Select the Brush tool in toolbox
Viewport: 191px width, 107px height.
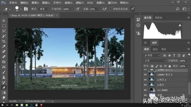[x=4, y=72]
